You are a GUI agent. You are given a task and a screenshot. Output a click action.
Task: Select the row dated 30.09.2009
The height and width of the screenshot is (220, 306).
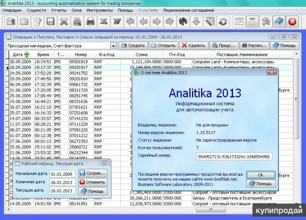[151, 62]
